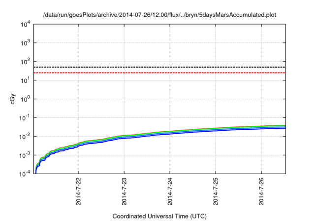Click the 2014-7-23 date label
This screenshot has height=221, width=315.
click(124, 191)
